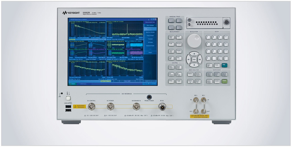This screenshot has width=292, height=147.
Task: Hit the Trace Max key
Action: point(179,28)
